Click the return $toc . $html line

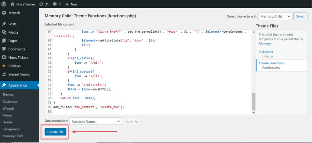pyautogui.click(x=78, y=98)
